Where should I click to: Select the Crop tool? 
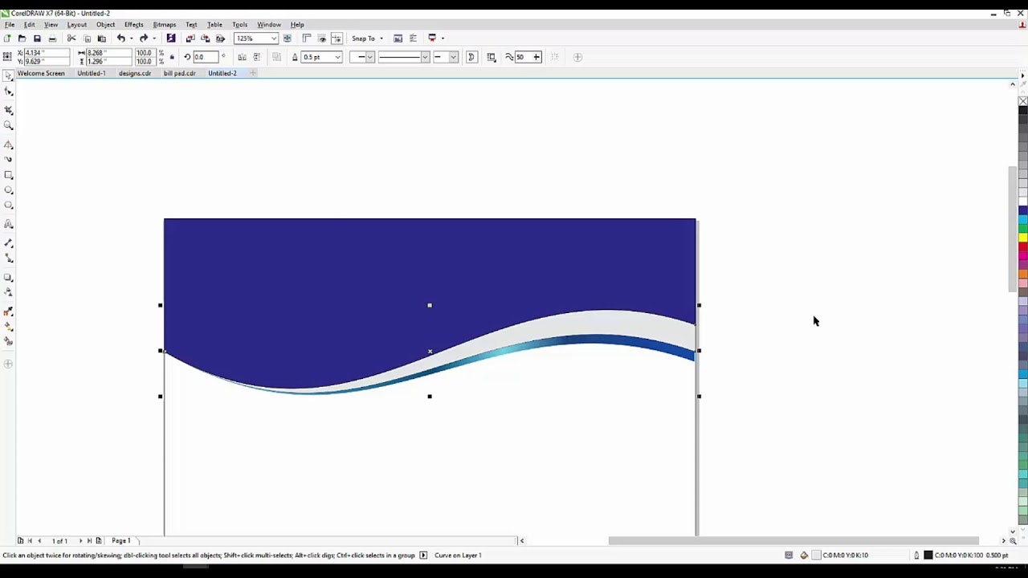(x=9, y=109)
